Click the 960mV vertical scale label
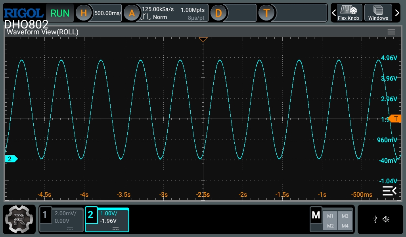This screenshot has width=406, height=237. (x=387, y=140)
